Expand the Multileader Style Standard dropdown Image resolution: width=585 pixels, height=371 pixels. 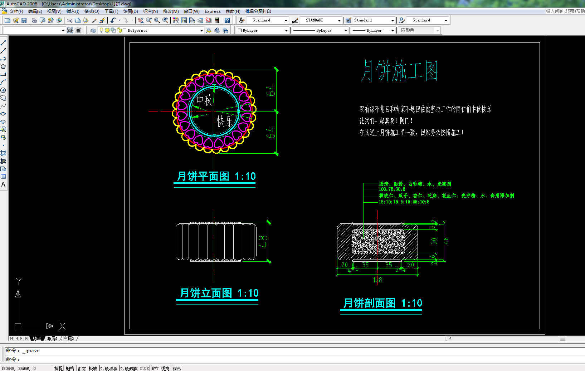coord(446,20)
